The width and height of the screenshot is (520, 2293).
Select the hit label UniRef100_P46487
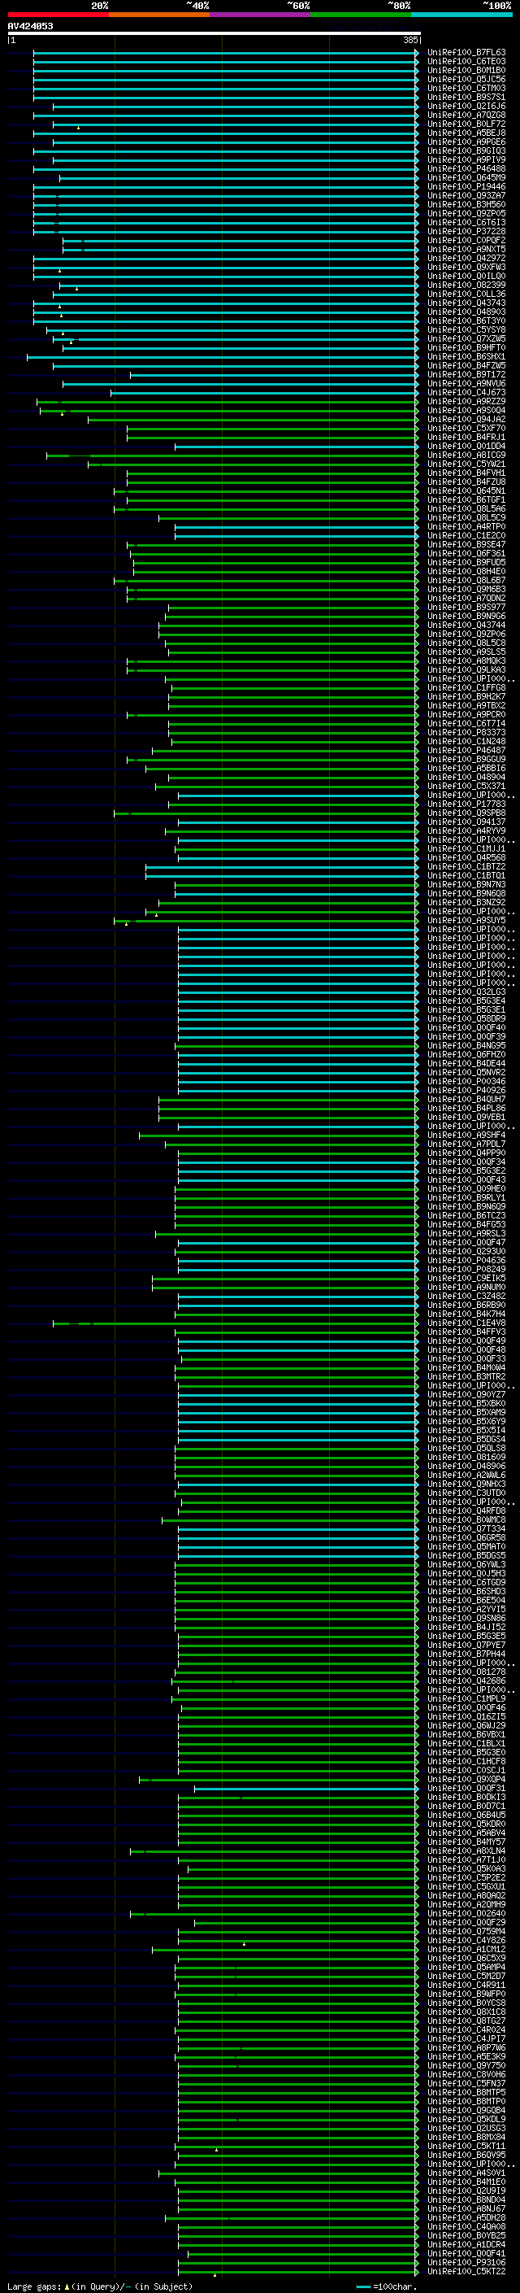pyautogui.click(x=466, y=751)
